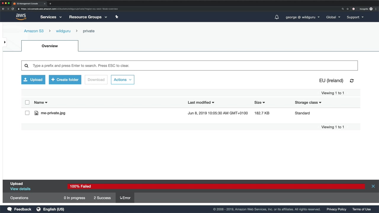Click the Incognito profile icon
The width and height of the screenshot is (379, 213).
pos(371,9)
